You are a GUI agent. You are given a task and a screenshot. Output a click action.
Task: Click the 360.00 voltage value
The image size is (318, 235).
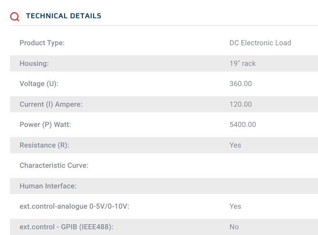coord(240,84)
